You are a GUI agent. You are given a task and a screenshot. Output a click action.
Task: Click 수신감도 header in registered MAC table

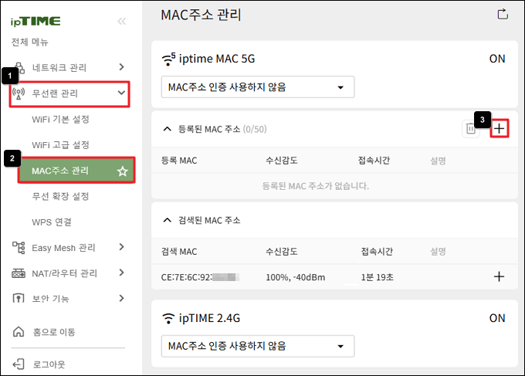282,161
